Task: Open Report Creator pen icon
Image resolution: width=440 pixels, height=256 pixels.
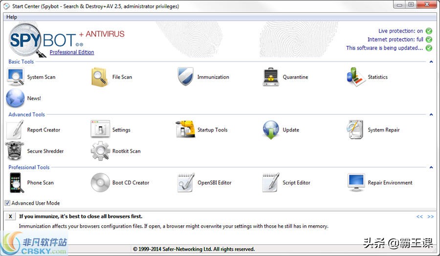Action: [15, 129]
